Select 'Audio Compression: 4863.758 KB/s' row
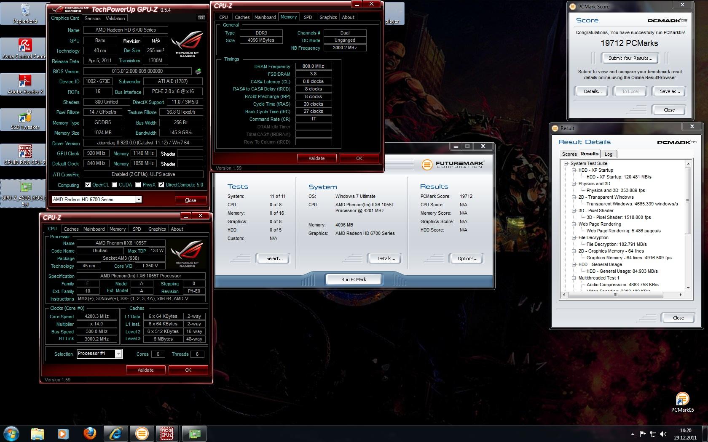 622,285
